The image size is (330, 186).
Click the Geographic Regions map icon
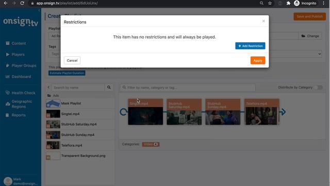coord(8,104)
